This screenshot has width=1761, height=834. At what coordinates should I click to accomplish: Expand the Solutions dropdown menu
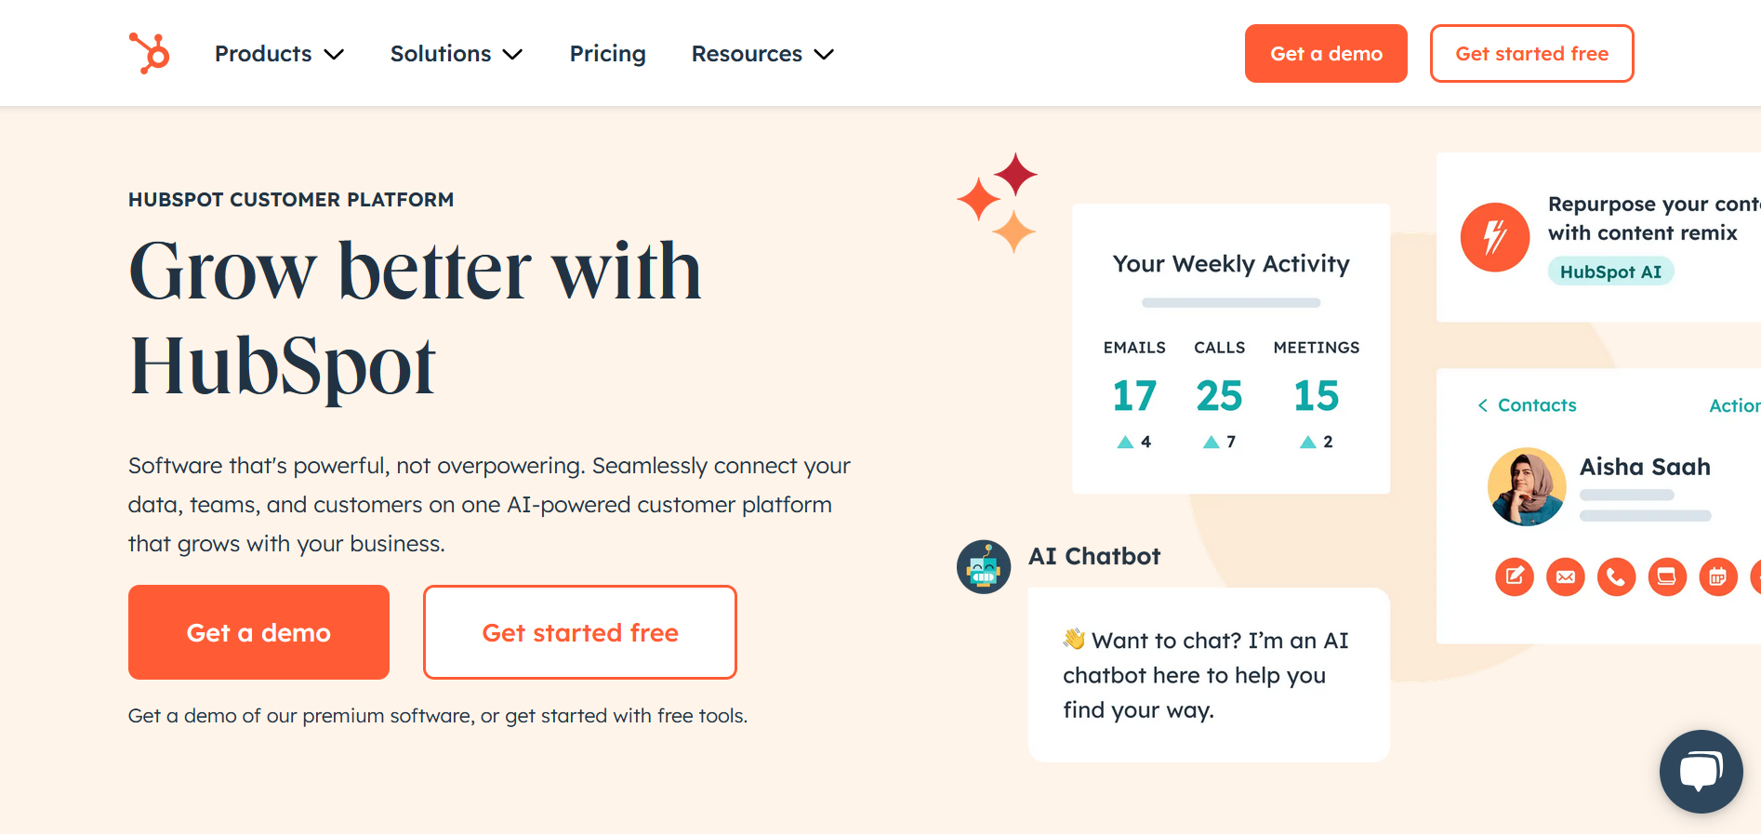(456, 54)
